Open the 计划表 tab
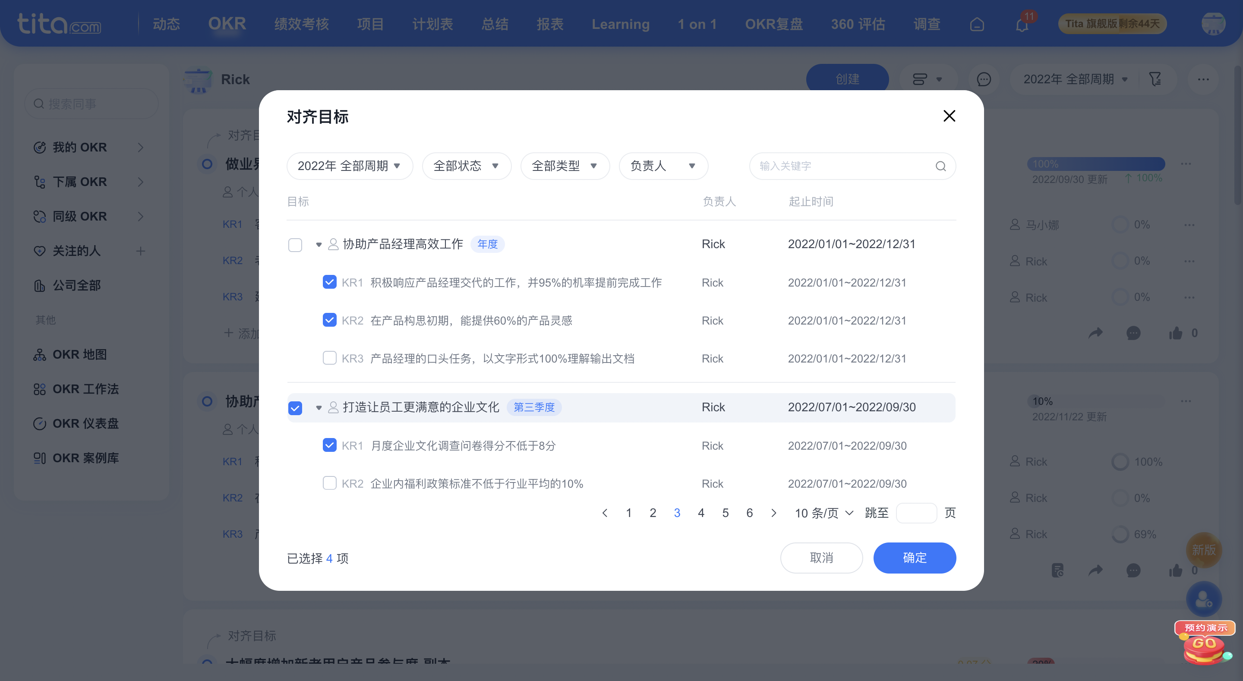The image size is (1243, 681). click(432, 24)
